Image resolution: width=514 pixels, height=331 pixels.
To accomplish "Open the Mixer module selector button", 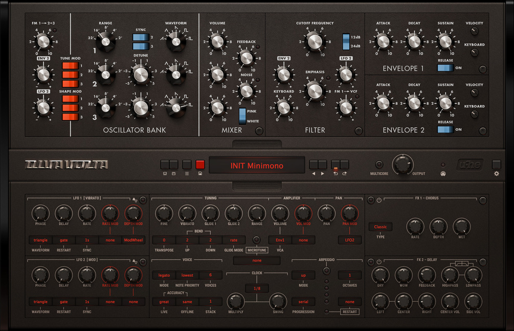I will point(259,131).
